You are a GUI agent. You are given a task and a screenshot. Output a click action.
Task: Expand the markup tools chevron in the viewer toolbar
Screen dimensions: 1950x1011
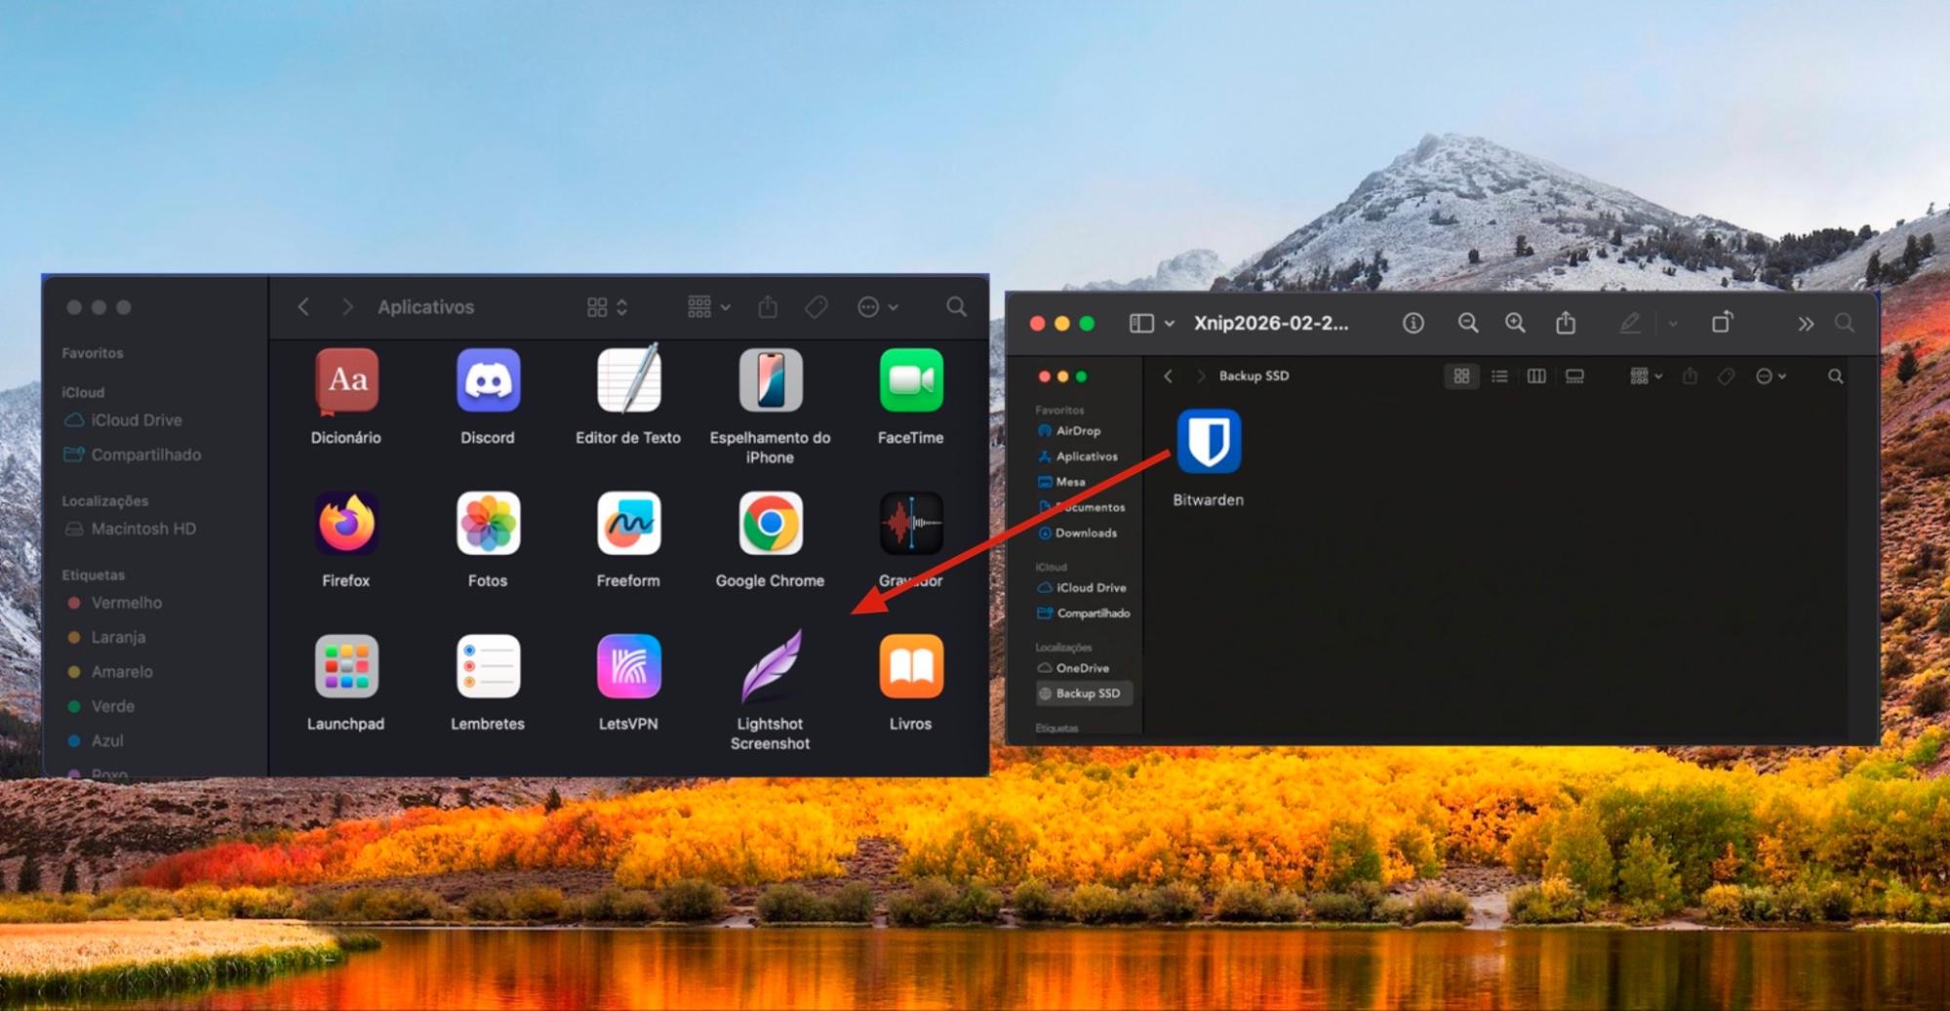pos(1672,323)
